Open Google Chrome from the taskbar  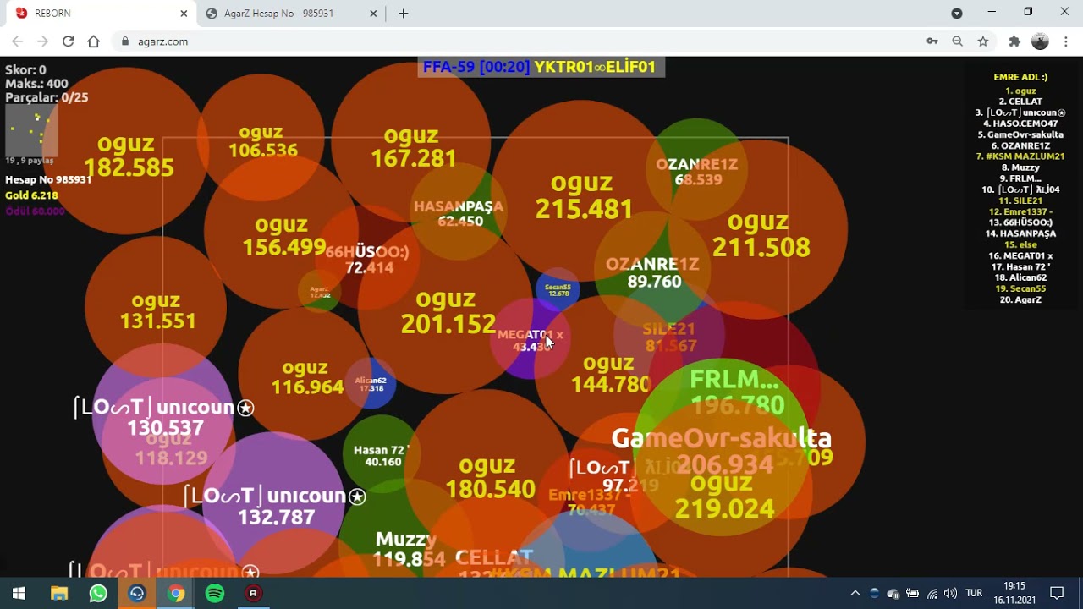[x=176, y=593]
